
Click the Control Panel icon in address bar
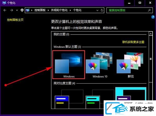(27, 10)
